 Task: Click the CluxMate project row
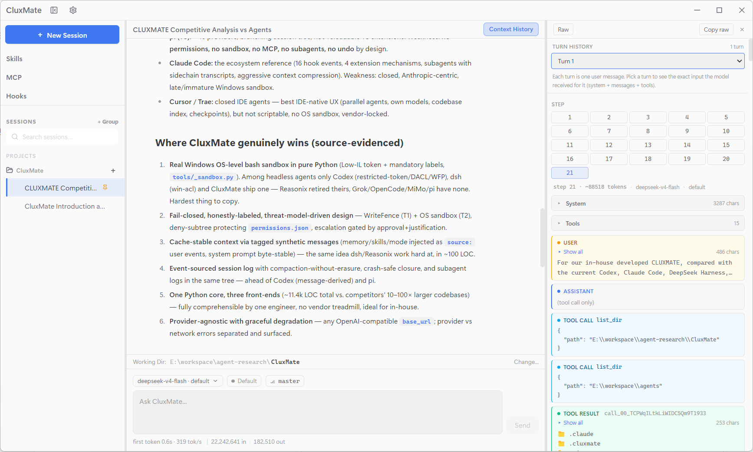62,170
